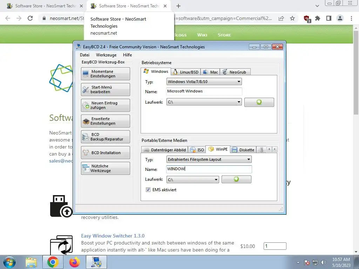Image resolution: width=359 pixels, height=269 pixels.
Task: Click the Easy Window Switcher quantity field
Action: tap(275, 246)
